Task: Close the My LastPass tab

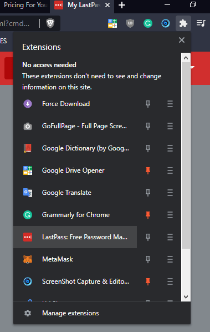Action: pos(107,5)
